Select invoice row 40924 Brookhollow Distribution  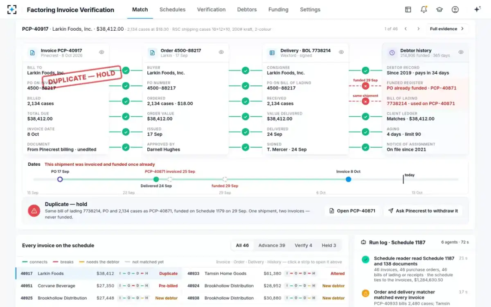click(266, 286)
